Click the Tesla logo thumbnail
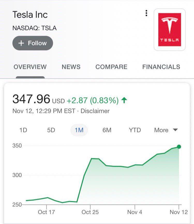 (169, 30)
